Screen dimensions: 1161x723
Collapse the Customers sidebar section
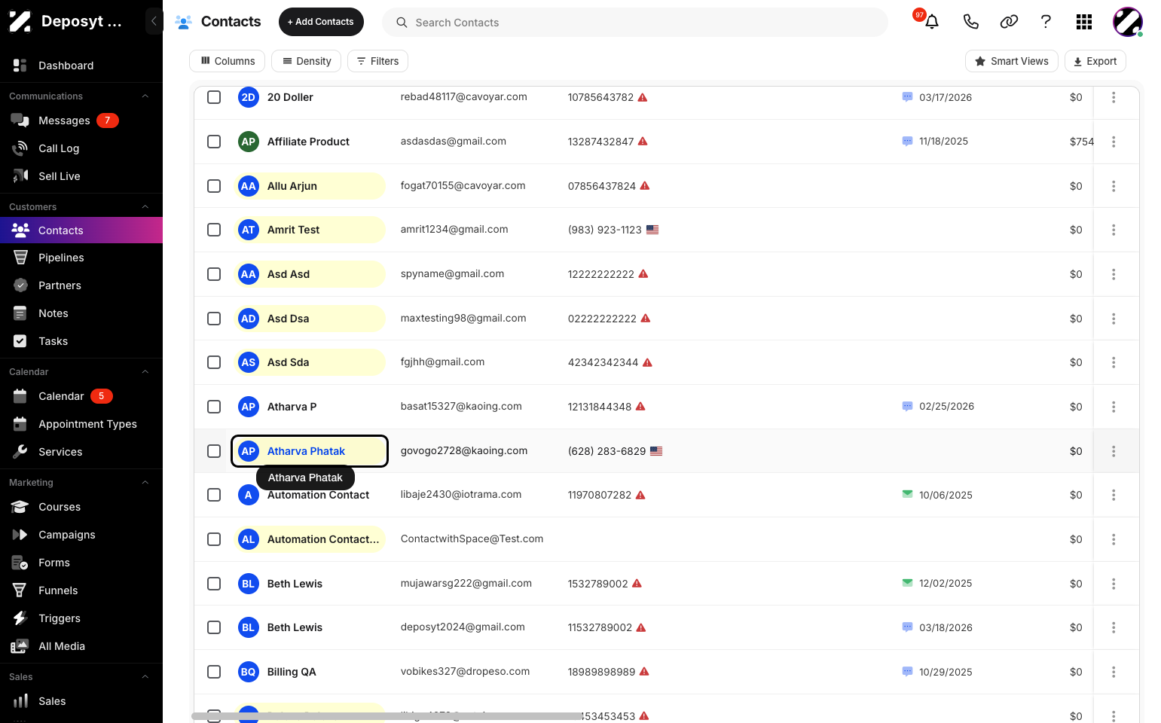[x=145, y=207]
